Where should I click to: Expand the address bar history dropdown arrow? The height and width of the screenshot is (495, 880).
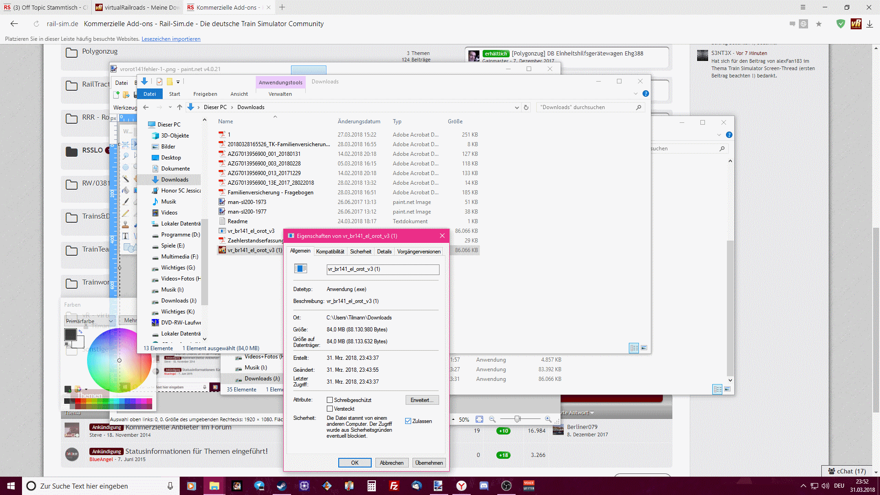pyautogui.click(x=517, y=107)
